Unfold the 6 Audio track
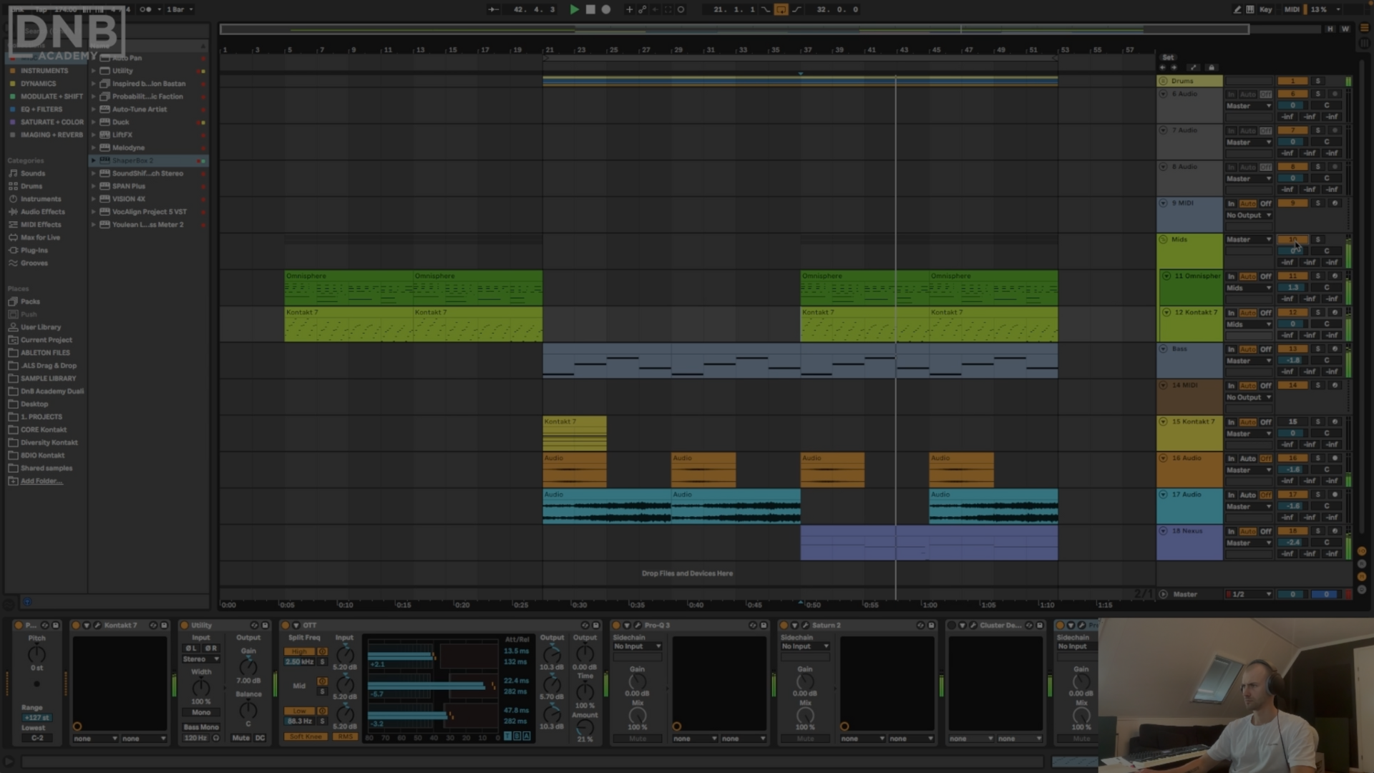The width and height of the screenshot is (1374, 773). [x=1163, y=94]
